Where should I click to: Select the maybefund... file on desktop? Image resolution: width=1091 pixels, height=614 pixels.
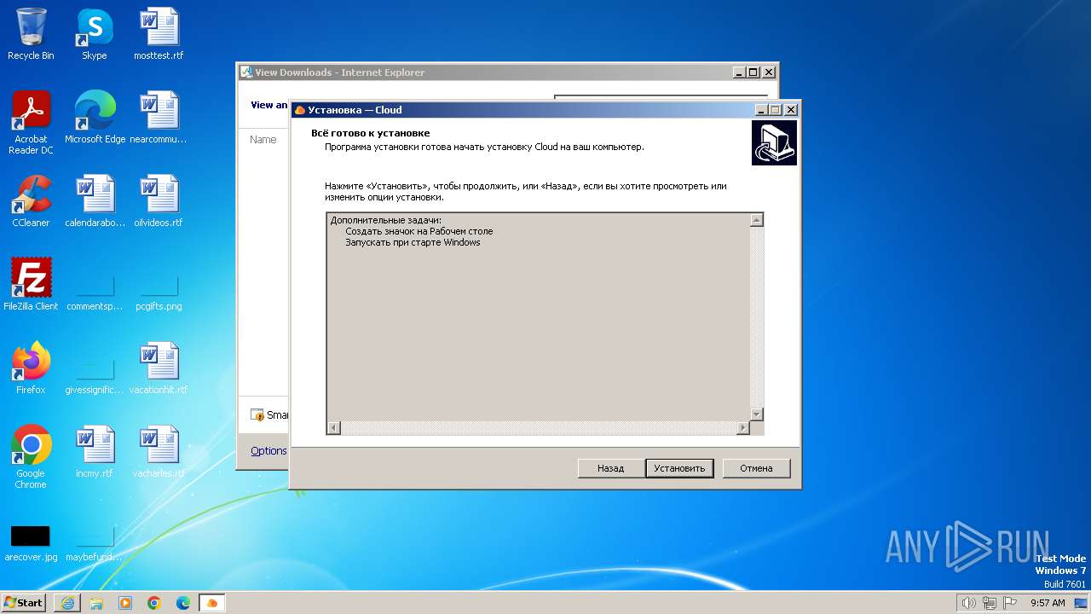[95, 541]
